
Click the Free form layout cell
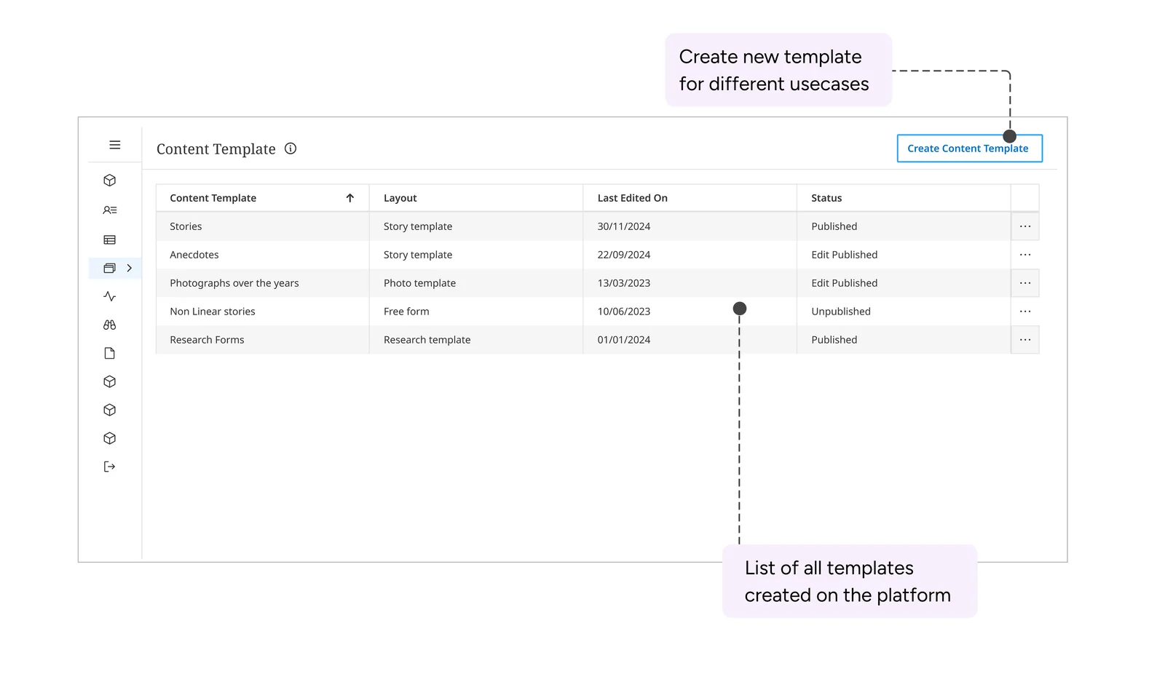pyautogui.click(x=406, y=312)
